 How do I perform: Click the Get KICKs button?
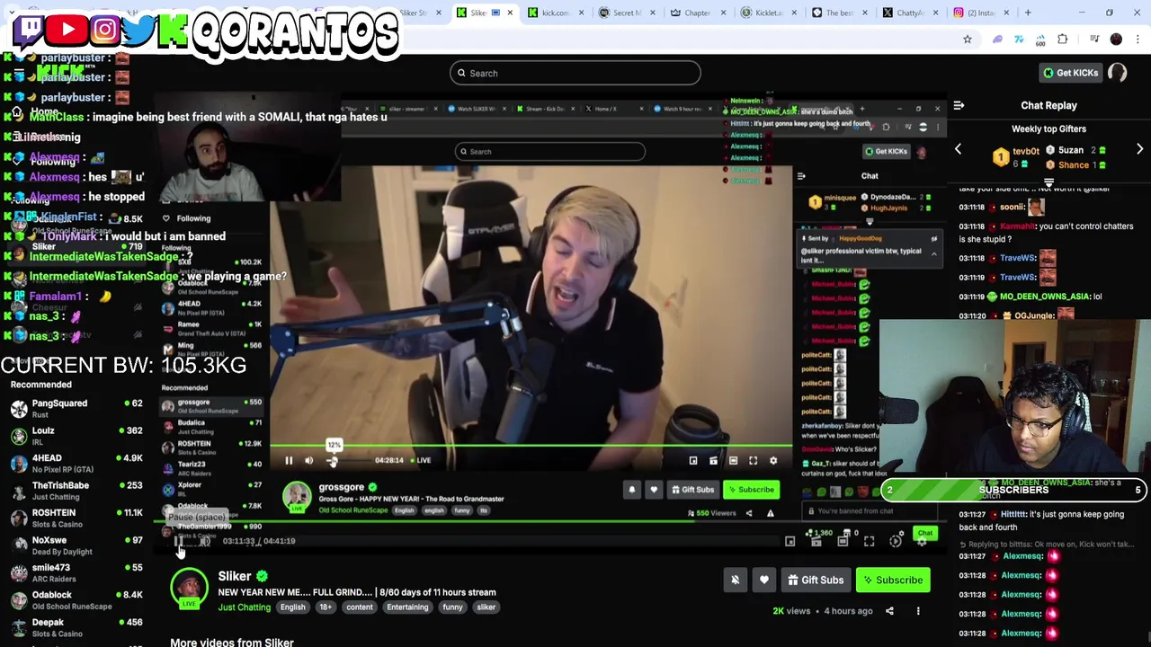tap(1069, 73)
